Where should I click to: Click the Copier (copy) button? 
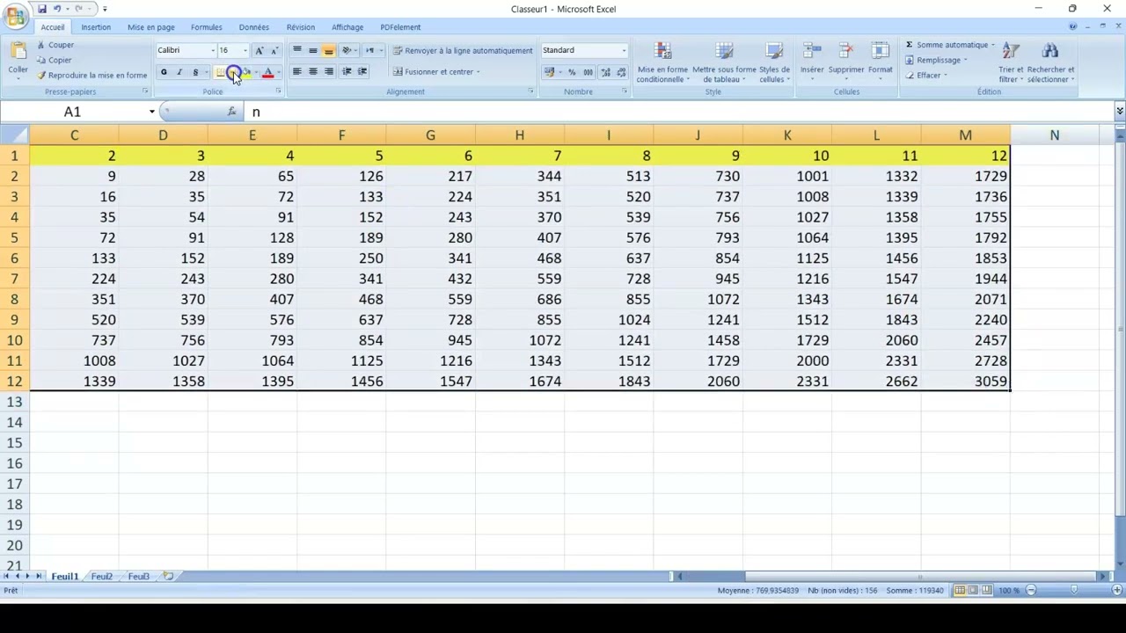click(x=55, y=60)
